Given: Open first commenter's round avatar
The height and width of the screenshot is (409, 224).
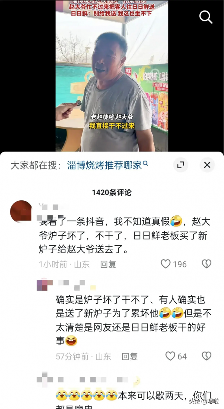Looking at the screenshot, I should coord(21,212).
